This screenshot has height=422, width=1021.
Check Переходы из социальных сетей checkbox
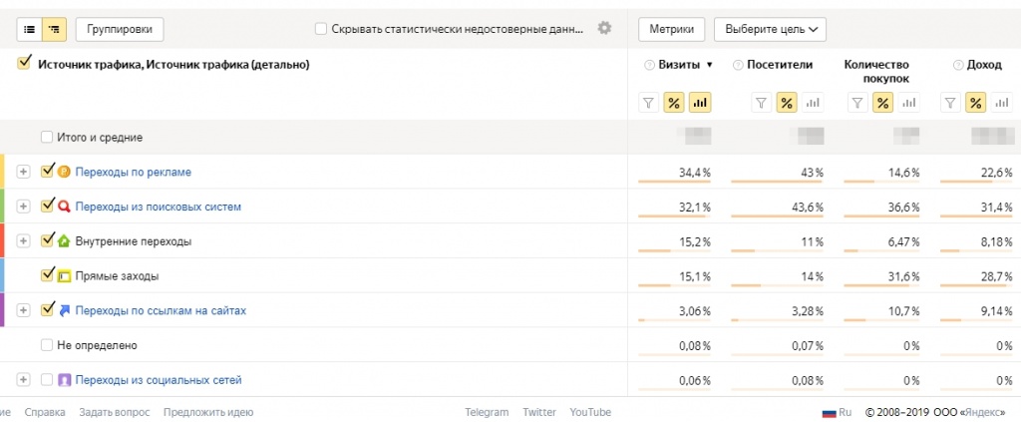pyautogui.click(x=47, y=380)
